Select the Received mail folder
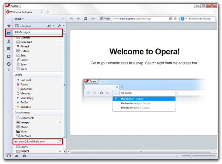The image size is (222, 164). 37,42
